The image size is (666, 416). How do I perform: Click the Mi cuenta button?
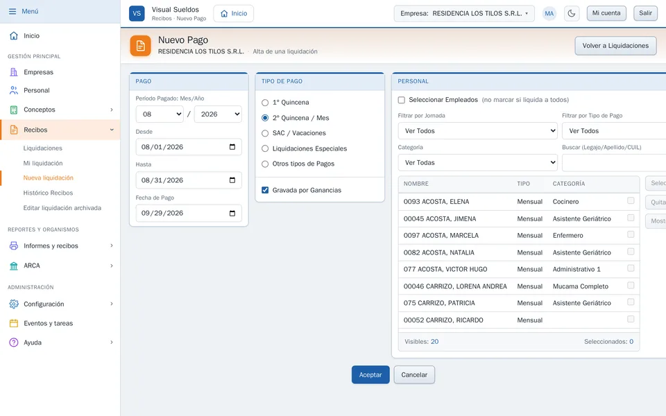(606, 13)
